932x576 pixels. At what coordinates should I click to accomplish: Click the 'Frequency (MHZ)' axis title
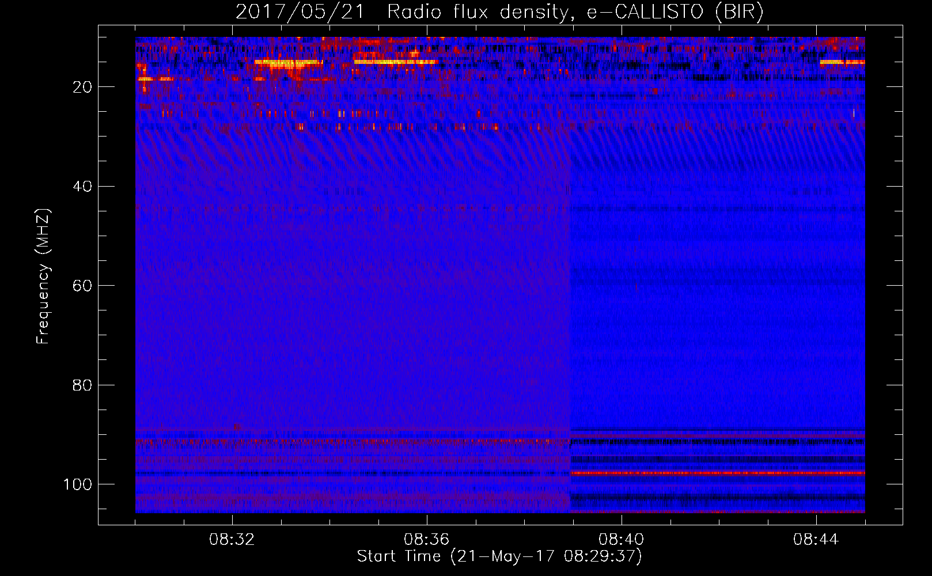(43, 276)
